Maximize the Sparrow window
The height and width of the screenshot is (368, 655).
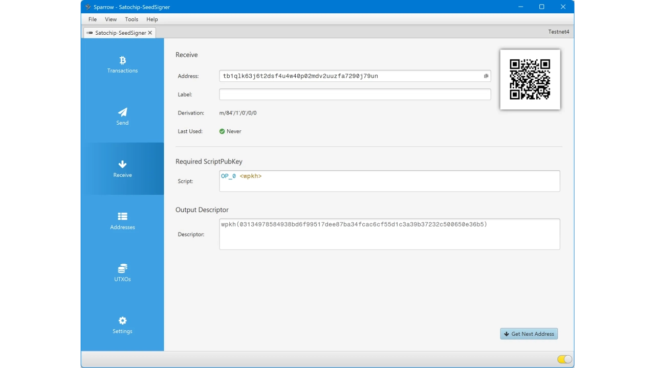541,7
